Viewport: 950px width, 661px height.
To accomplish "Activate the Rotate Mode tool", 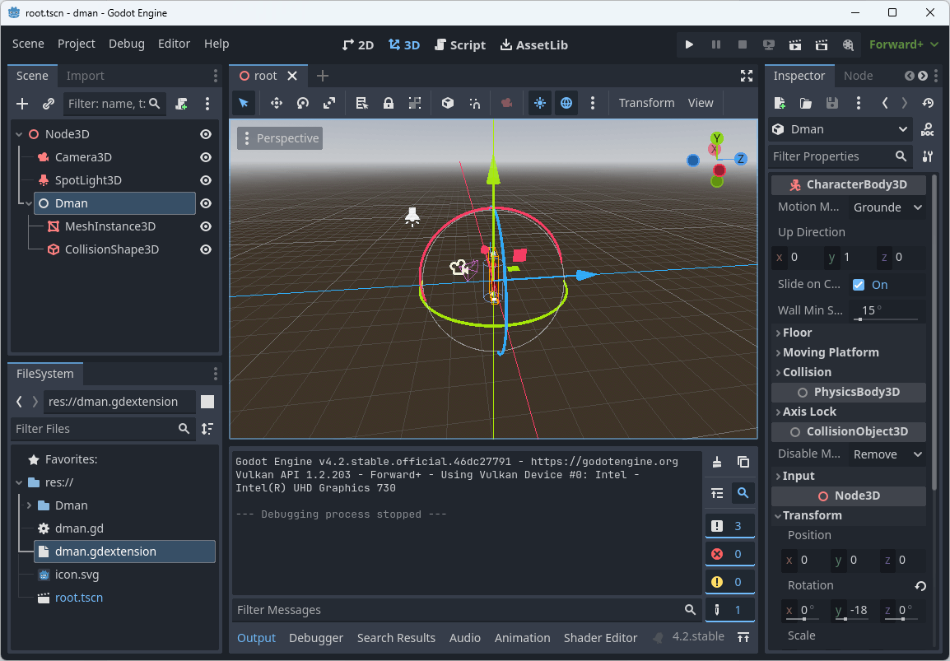I will click(303, 103).
